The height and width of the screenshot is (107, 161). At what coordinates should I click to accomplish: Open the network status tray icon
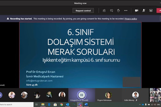click(152, 105)
